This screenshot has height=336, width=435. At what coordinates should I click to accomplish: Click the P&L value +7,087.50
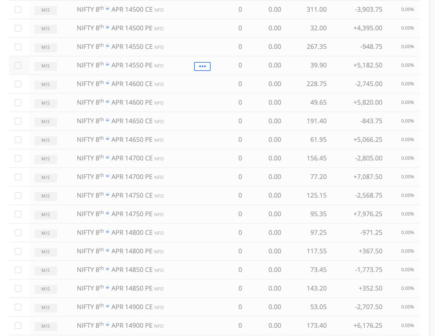pos(368,177)
